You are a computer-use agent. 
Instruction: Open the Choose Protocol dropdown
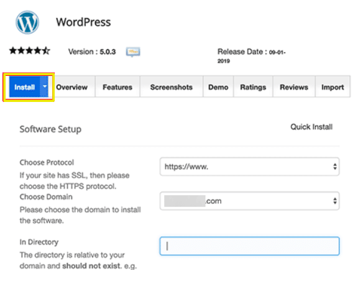250,167
